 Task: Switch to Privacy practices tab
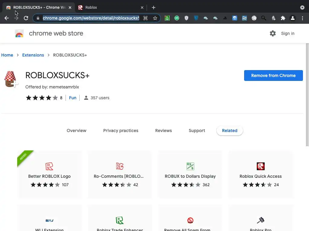(121, 131)
